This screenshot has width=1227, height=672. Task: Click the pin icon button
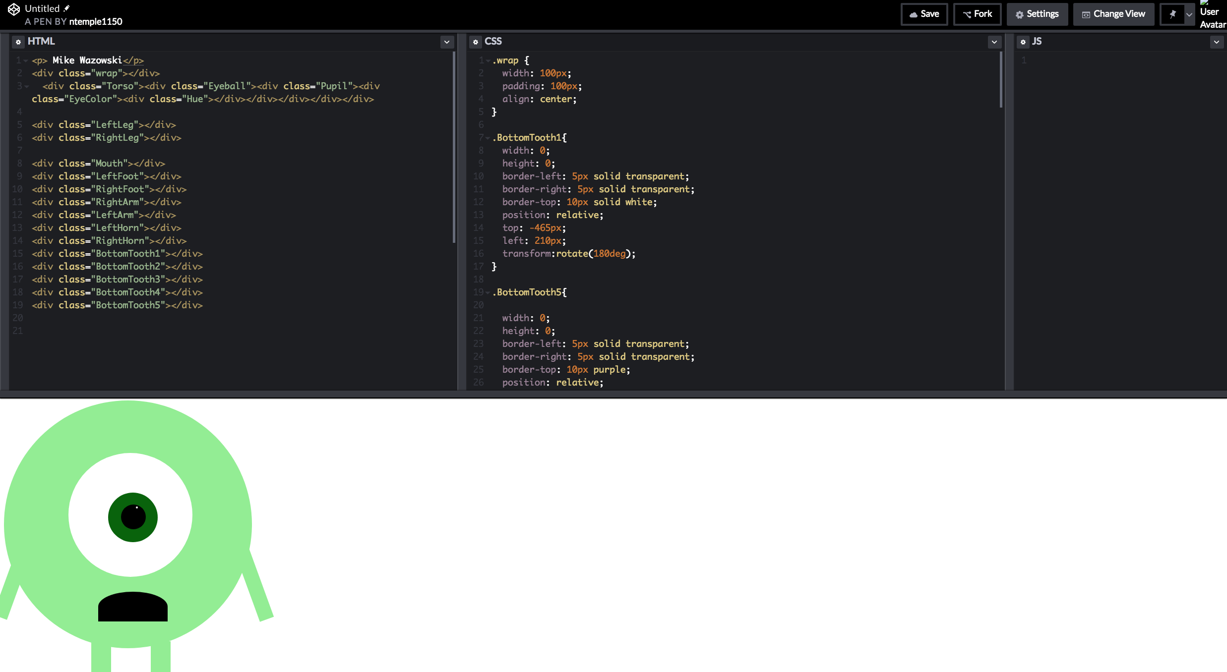[1172, 14]
